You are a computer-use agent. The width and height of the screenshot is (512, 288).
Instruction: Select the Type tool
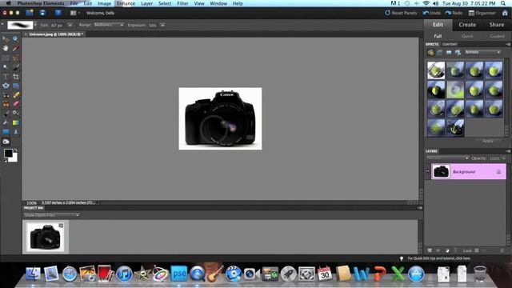point(6,77)
